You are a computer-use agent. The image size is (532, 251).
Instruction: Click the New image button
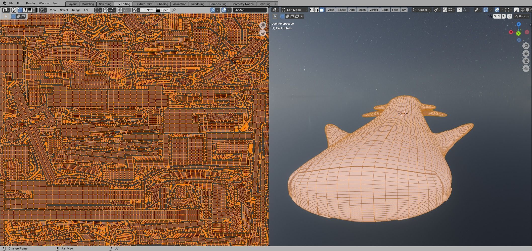point(147,10)
